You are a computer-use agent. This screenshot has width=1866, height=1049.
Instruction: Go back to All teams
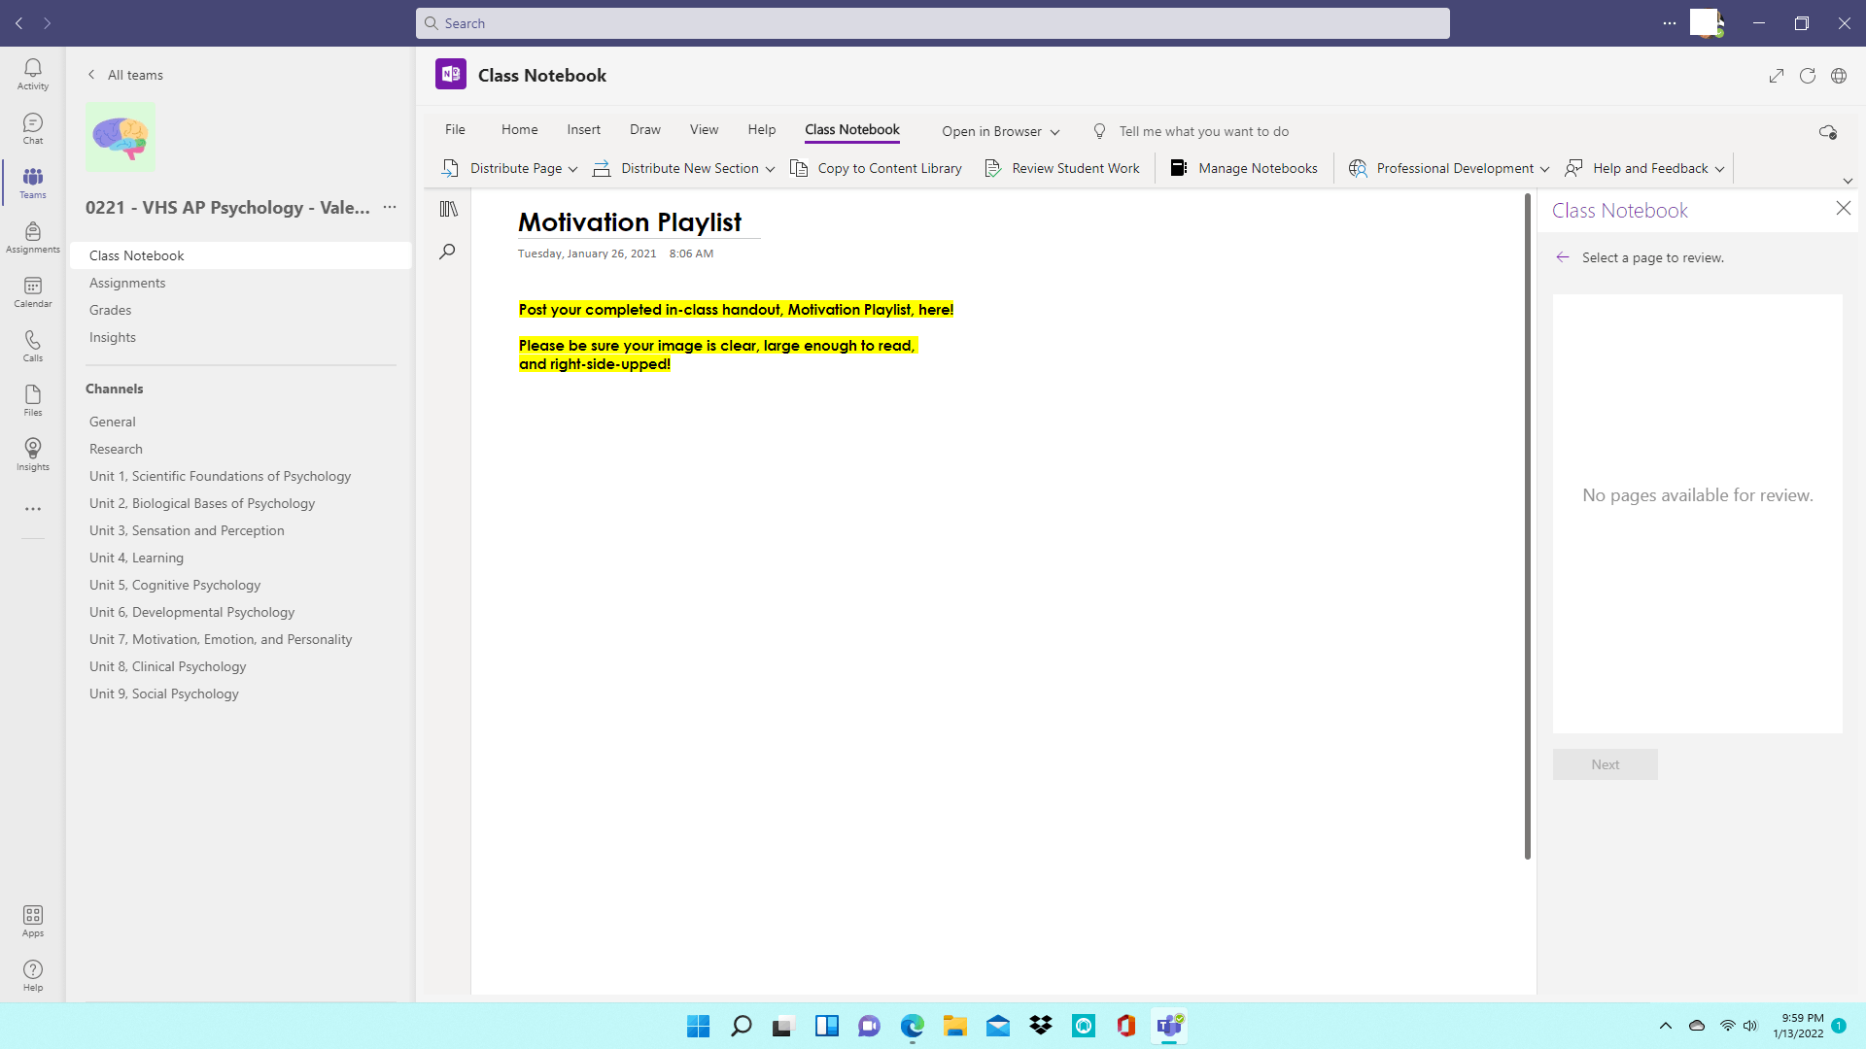click(x=125, y=75)
